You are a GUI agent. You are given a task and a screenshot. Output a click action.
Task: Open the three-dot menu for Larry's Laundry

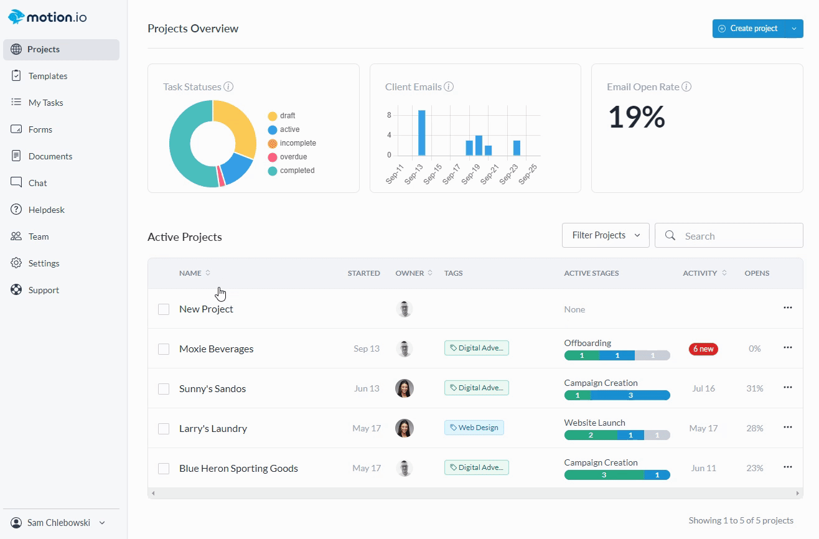coord(787,427)
